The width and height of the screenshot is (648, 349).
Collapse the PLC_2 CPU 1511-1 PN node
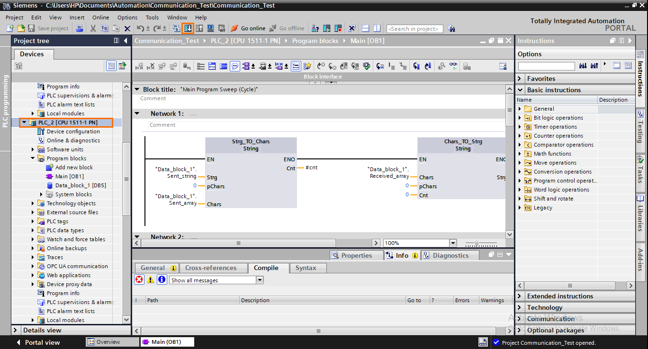23,122
